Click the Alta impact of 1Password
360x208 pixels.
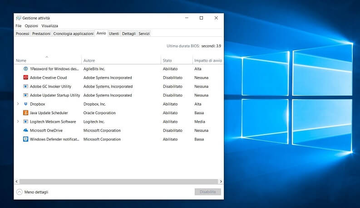pyautogui.click(x=197, y=69)
